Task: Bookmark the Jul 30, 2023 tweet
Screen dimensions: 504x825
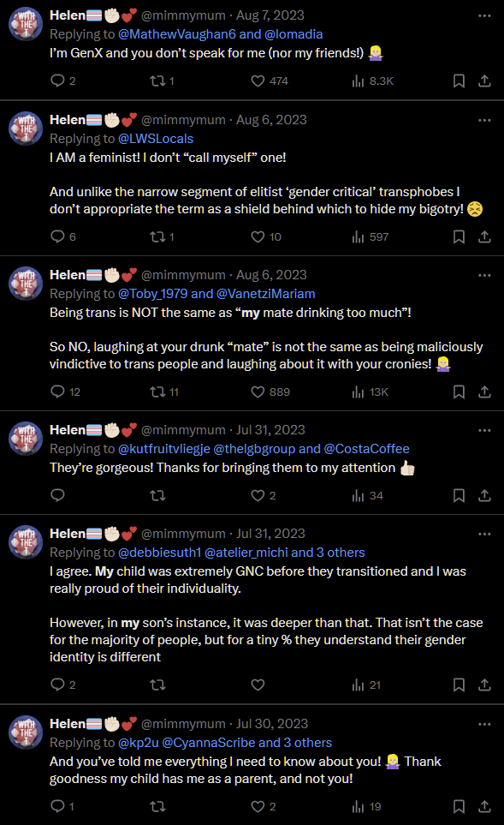Action: tap(459, 807)
